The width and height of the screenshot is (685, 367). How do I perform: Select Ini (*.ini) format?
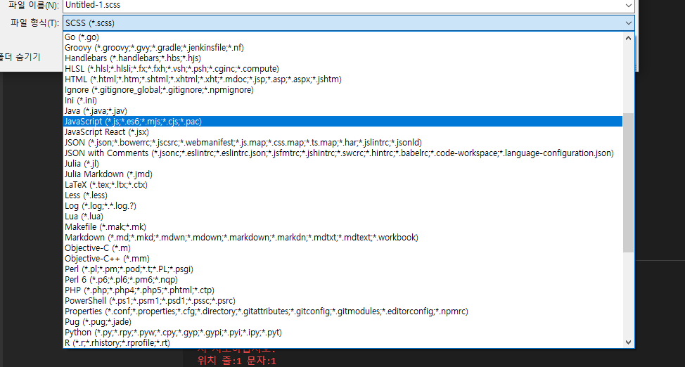(343, 100)
